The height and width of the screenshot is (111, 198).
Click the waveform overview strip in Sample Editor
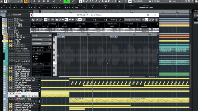coord(95,30)
